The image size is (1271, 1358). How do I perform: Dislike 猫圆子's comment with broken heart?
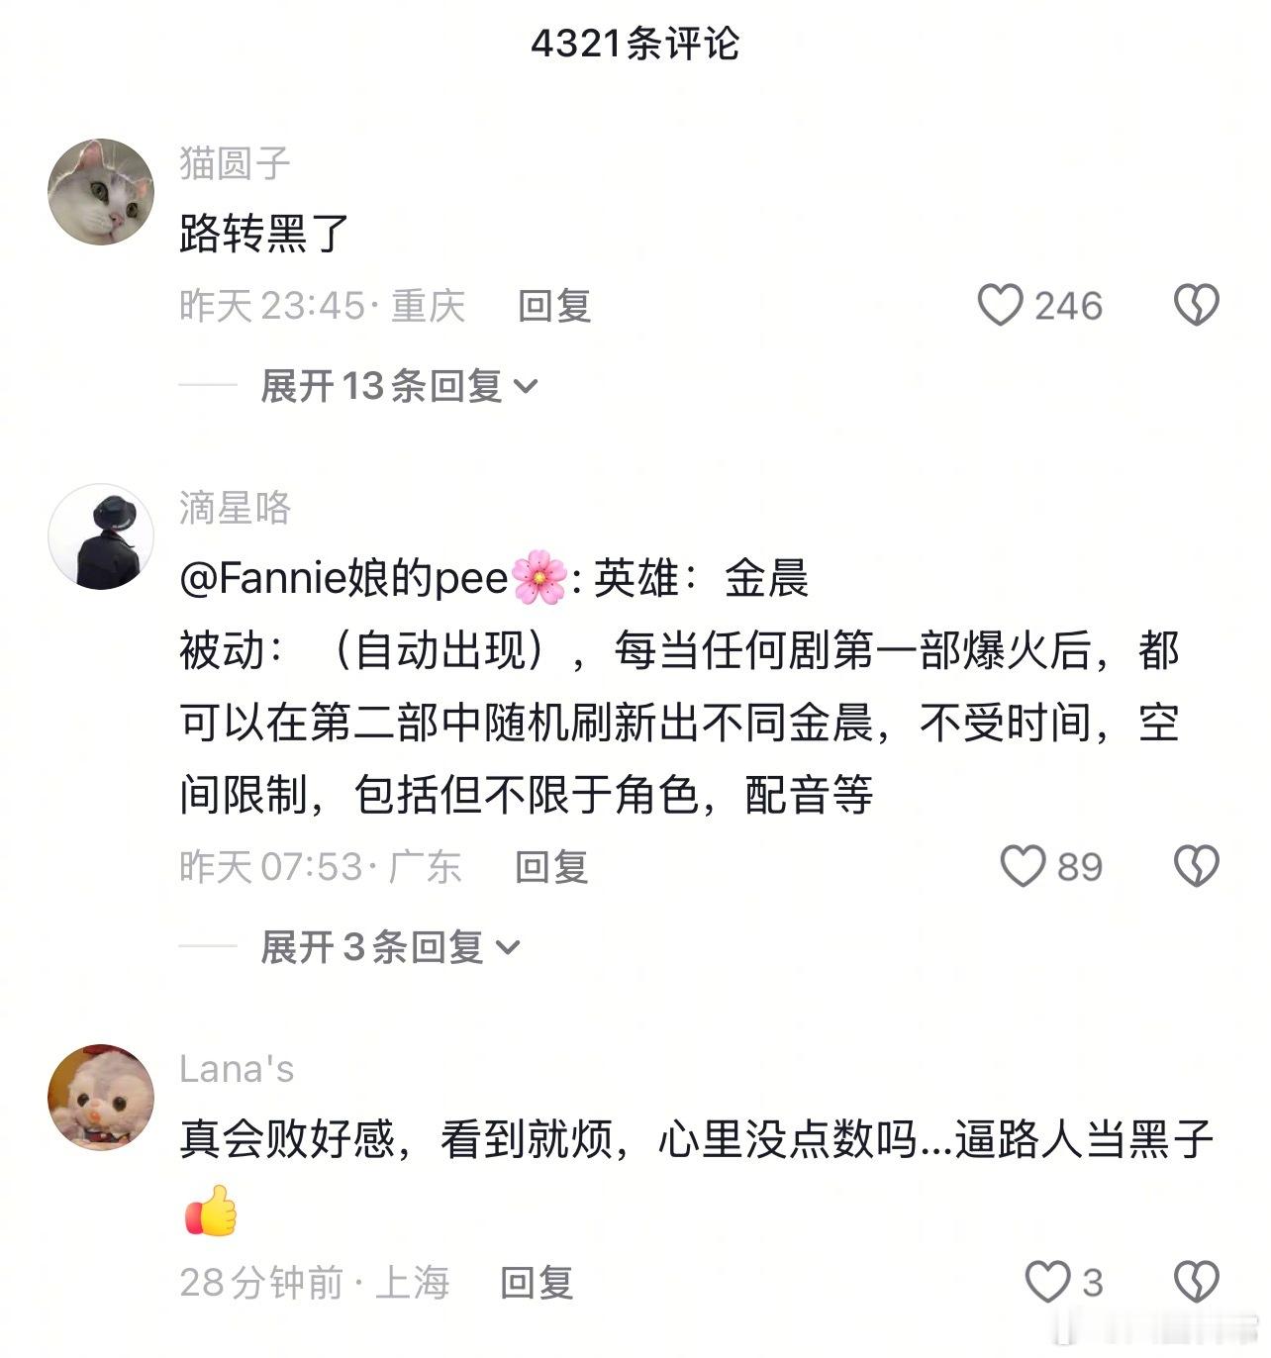(1197, 305)
